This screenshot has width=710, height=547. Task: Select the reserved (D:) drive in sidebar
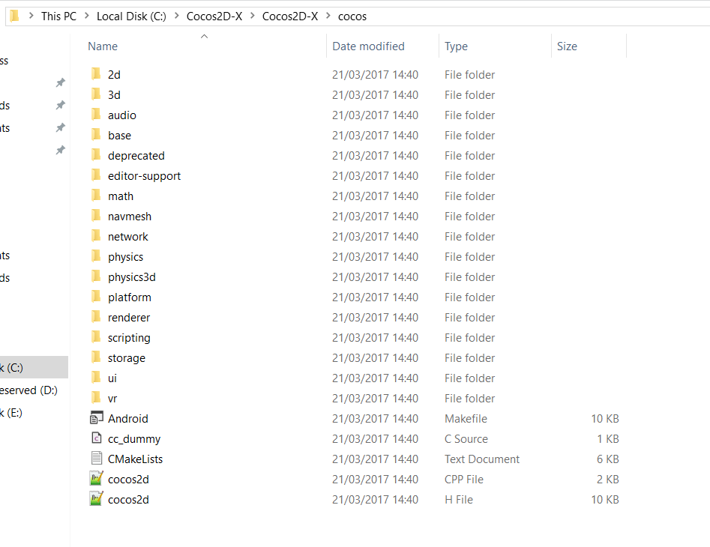[29, 390]
